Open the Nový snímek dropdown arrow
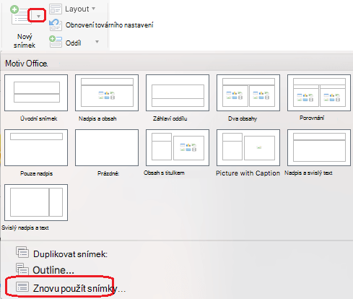The height and width of the screenshot is (299, 353). click(38, 17)
